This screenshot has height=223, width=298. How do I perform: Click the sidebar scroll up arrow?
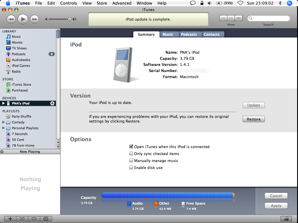58,142
